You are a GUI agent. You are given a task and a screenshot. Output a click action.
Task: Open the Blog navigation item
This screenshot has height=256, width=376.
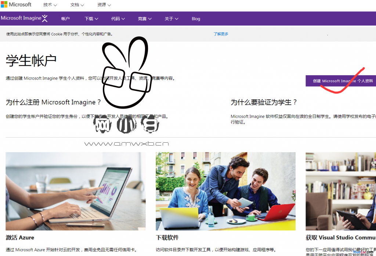[196, 18]
